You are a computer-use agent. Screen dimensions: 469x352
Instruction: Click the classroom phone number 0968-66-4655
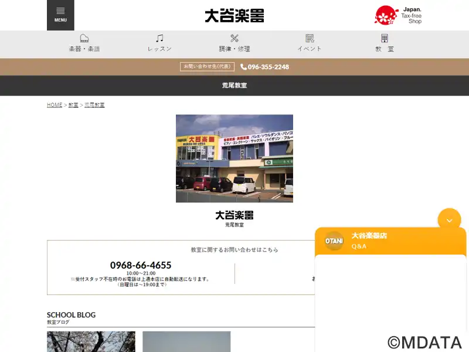(141, 265)
